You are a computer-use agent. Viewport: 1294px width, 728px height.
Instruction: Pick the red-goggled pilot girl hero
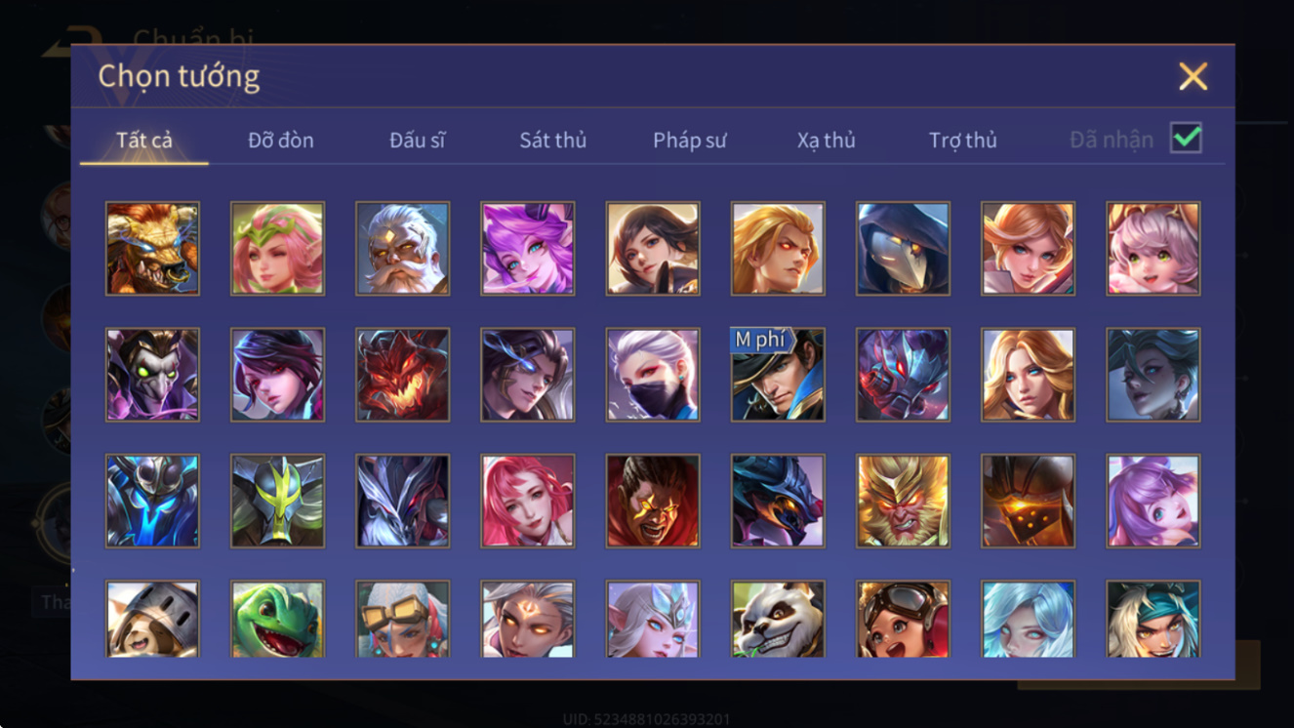click(x=903, y=620)
